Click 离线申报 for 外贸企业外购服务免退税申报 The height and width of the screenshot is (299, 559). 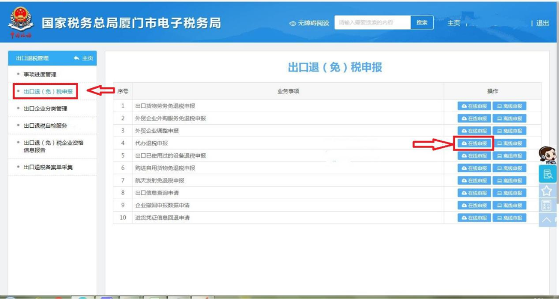point(509,118)
